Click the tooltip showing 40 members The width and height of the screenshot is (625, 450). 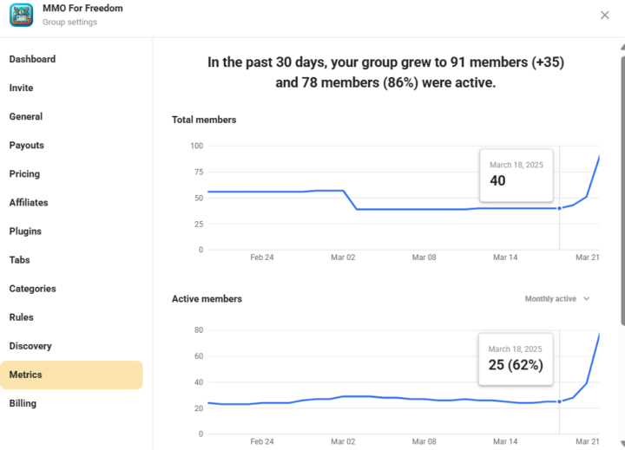point(516,175)
